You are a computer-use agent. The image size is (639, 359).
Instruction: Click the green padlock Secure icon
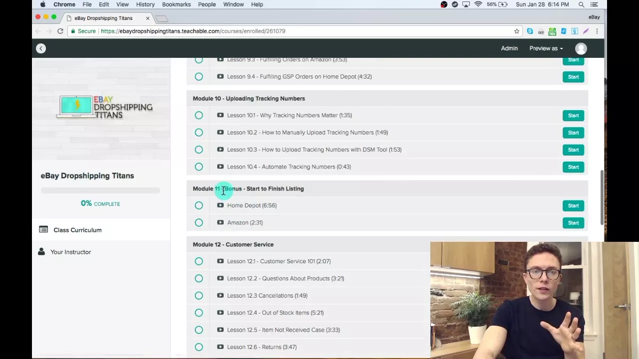coord(73,31)
